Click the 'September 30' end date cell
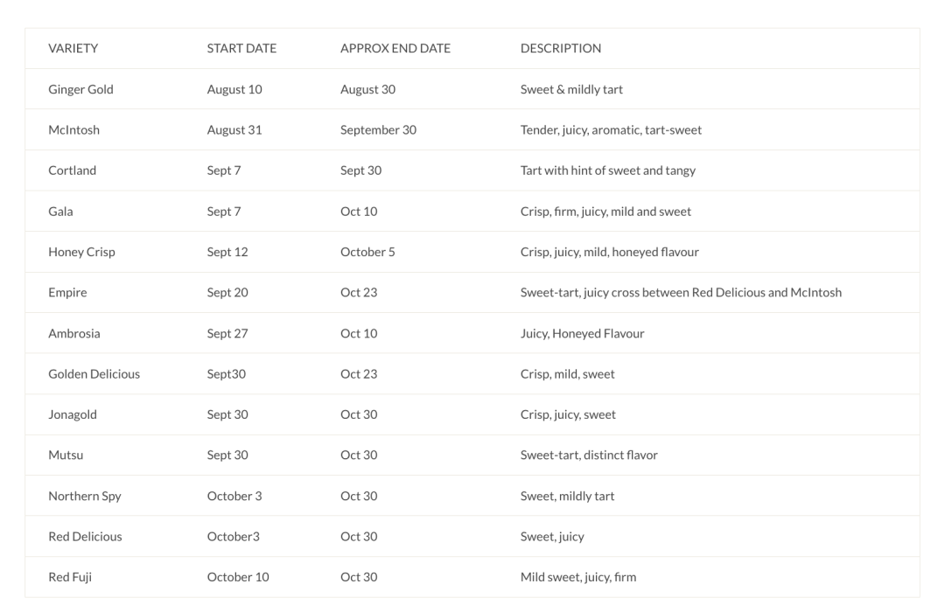 pyautogui.click(x=378, y=130)
